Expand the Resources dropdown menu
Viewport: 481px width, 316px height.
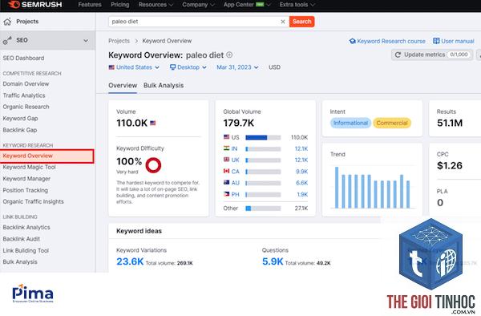click(x=156, y=5)
